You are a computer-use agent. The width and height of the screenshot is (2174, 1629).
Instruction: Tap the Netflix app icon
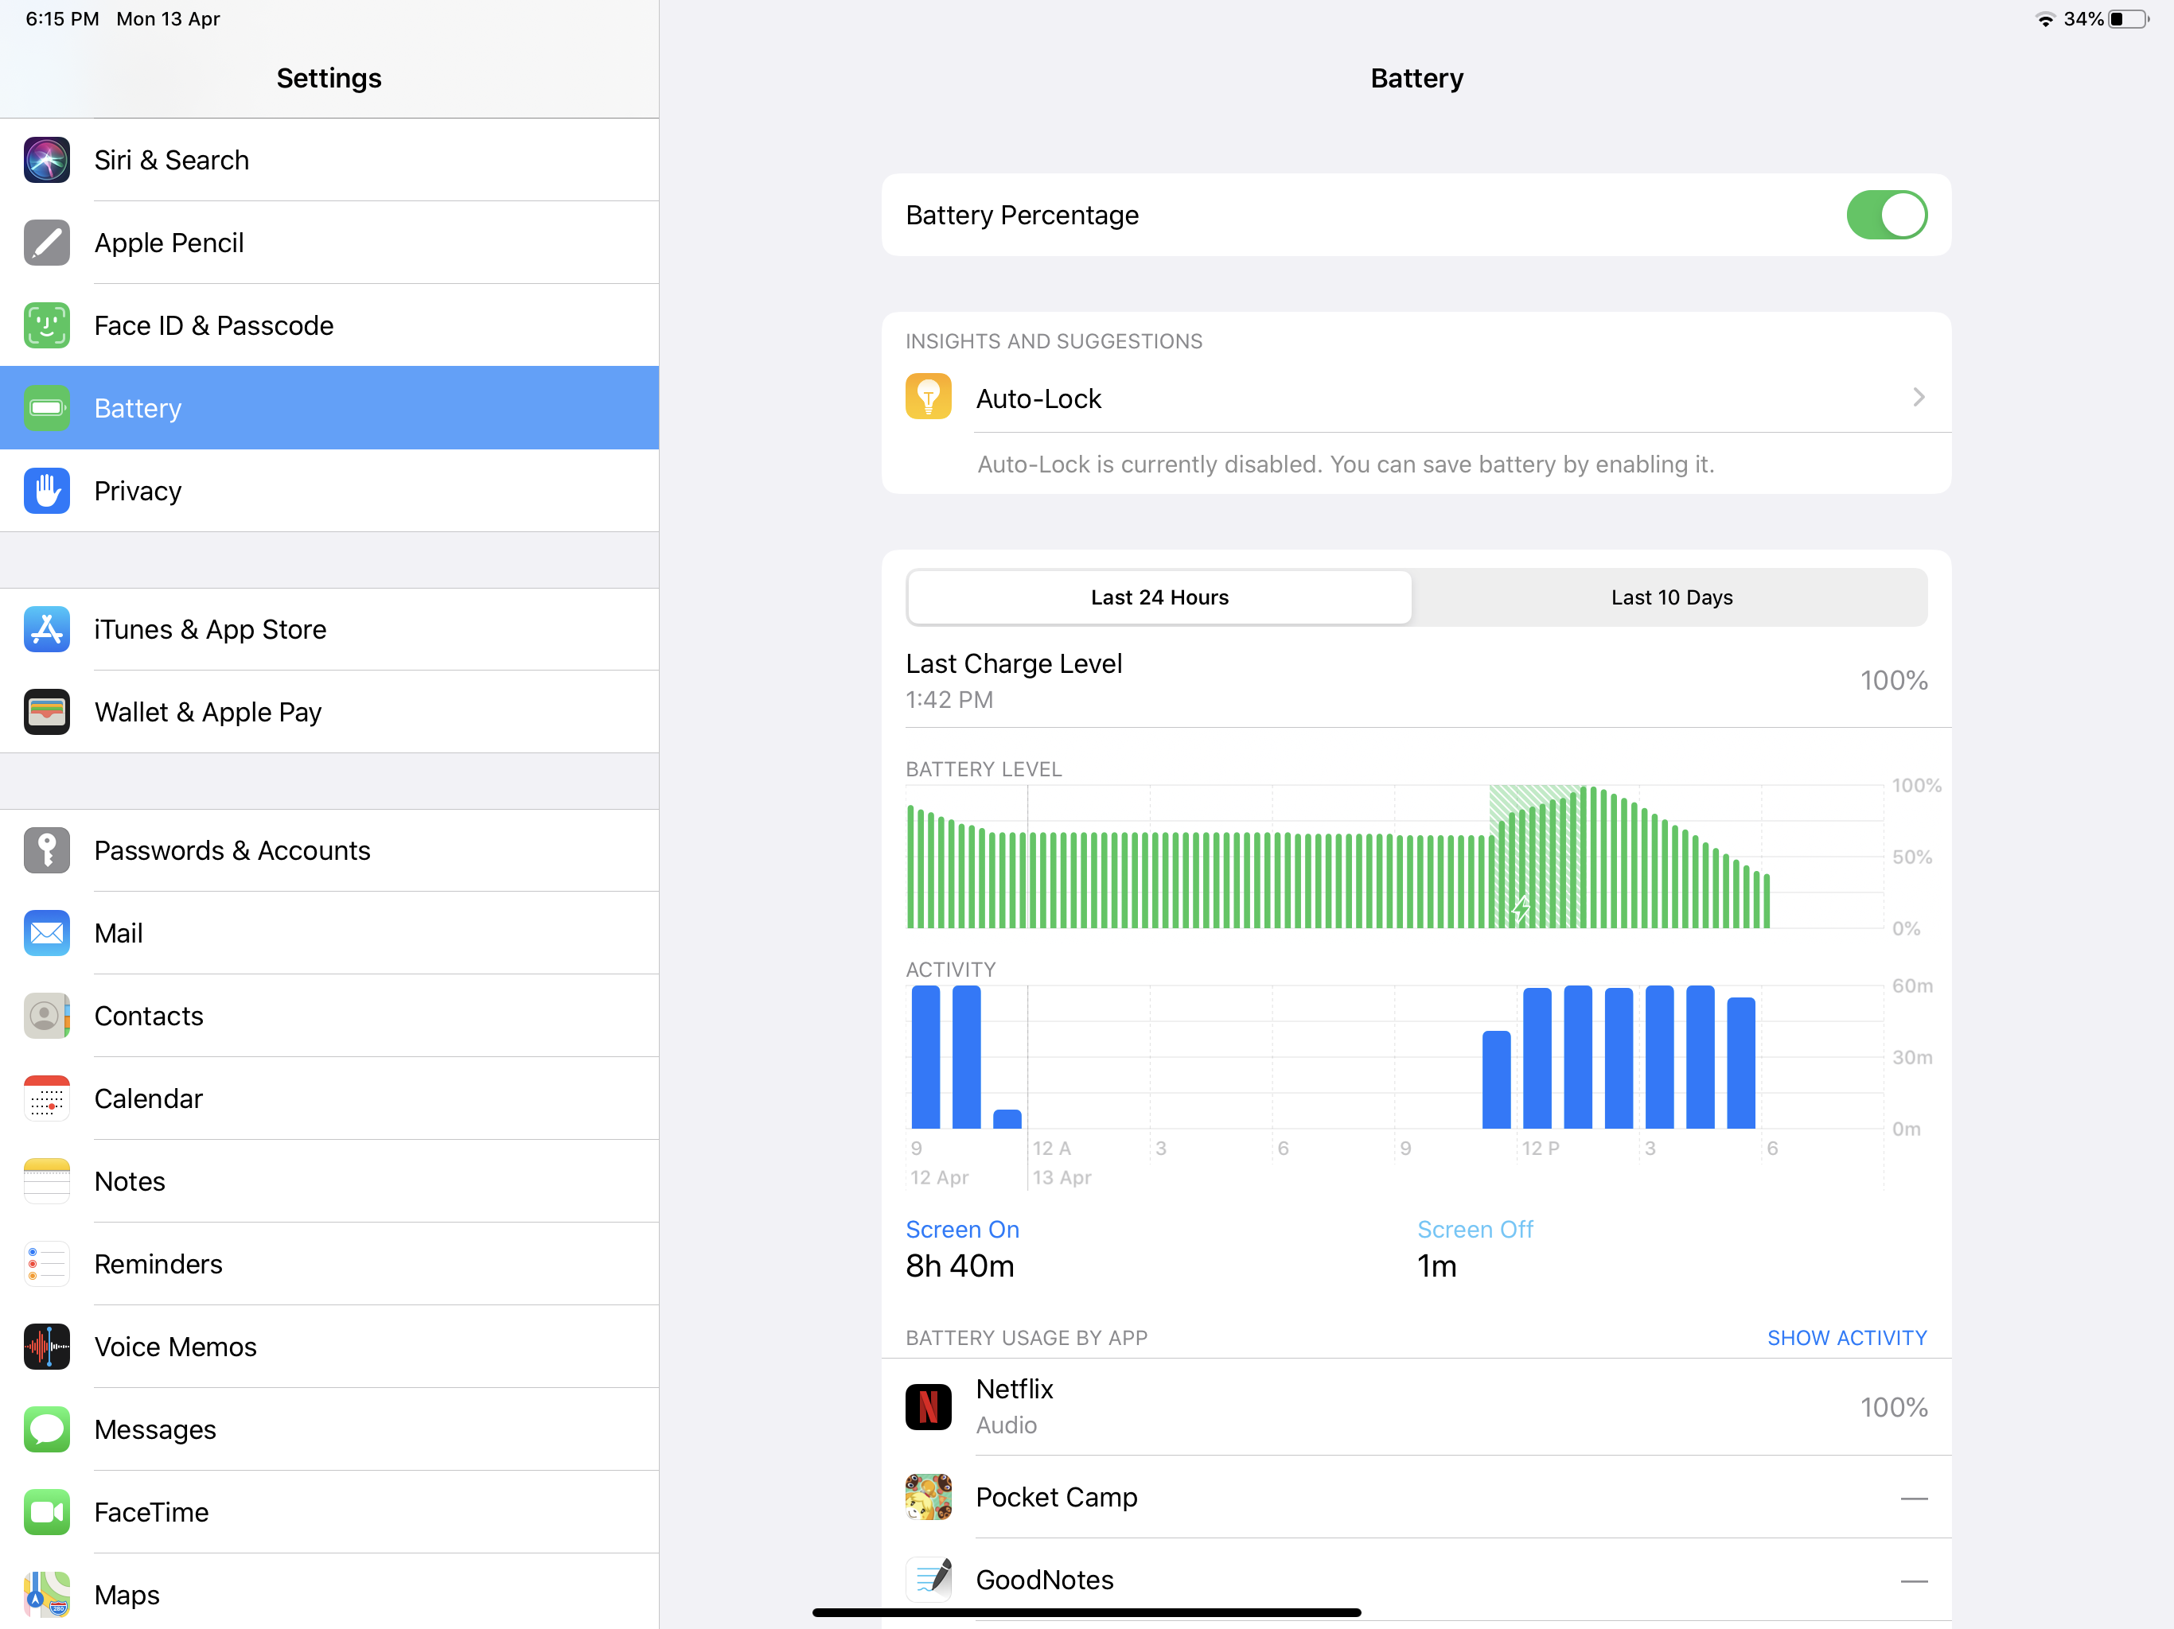click(928, 1406)
